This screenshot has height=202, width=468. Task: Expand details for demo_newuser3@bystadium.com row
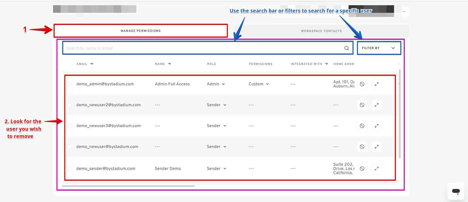377,126
